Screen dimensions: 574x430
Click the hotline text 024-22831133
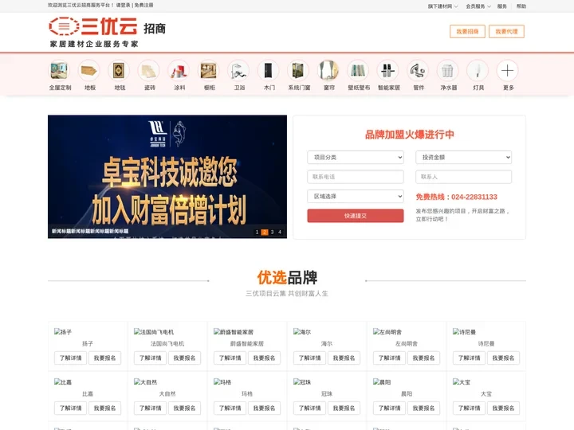(474, 197)
